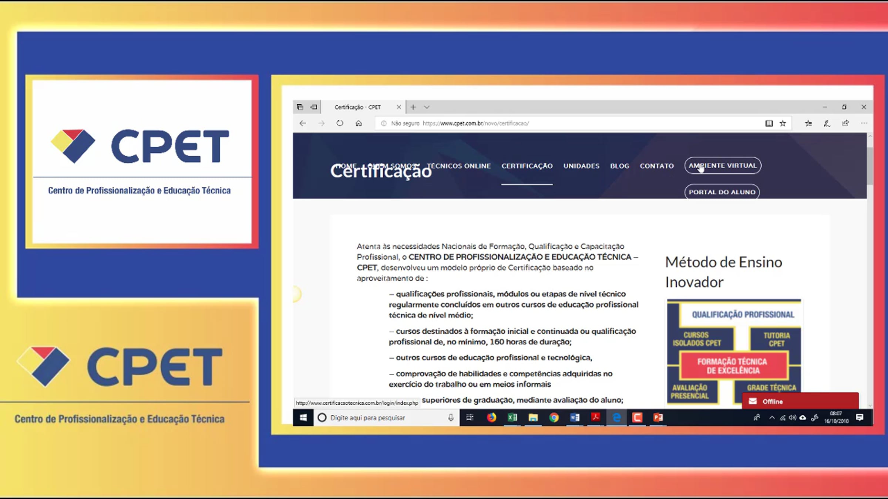
Task: Open the CONTATO menu item
Action: point(657,166)
